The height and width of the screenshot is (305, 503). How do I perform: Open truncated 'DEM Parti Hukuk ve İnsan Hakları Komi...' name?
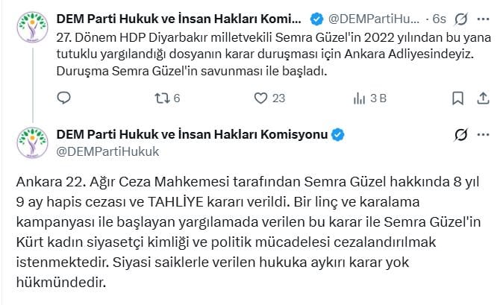[x=169, y=17]
